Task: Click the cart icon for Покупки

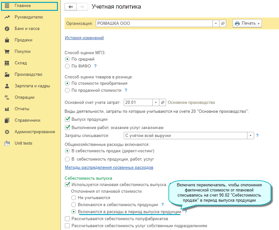Action: [7, 52]
